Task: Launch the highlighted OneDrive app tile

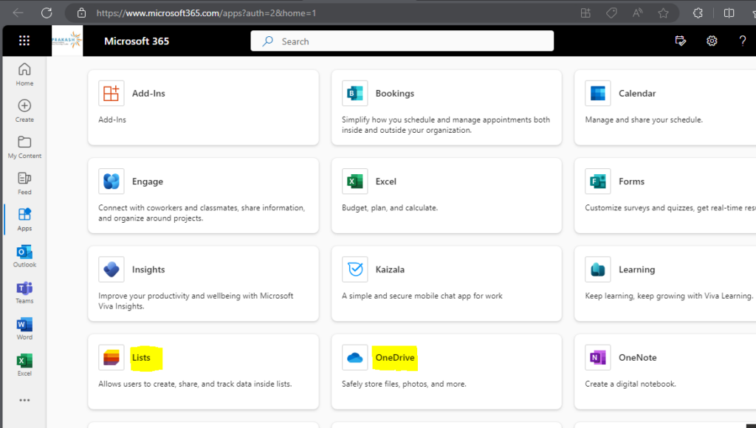Action: [395, 357]
